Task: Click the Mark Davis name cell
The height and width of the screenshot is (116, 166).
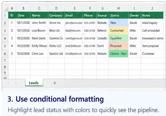Action: point(39,38)
